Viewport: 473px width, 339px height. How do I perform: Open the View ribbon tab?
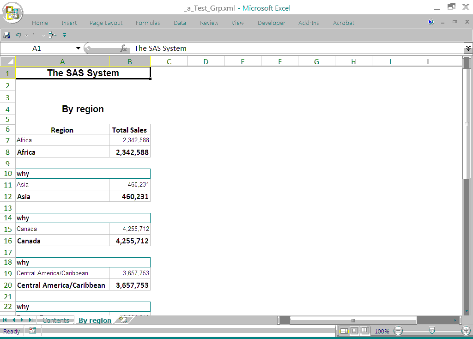click(237, 23)
